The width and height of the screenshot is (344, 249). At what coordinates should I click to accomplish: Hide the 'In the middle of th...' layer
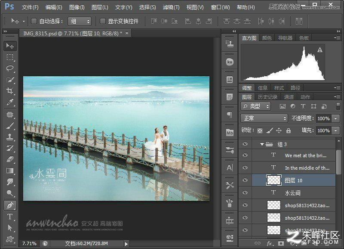point(245,168)
